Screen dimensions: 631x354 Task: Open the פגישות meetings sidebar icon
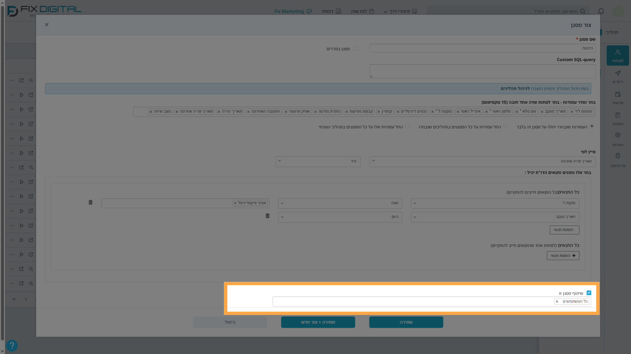(x=618, y=98)
